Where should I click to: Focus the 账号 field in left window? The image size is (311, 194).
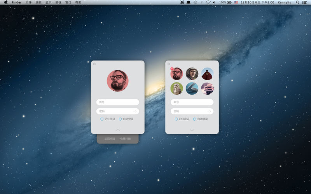point(117,102)
